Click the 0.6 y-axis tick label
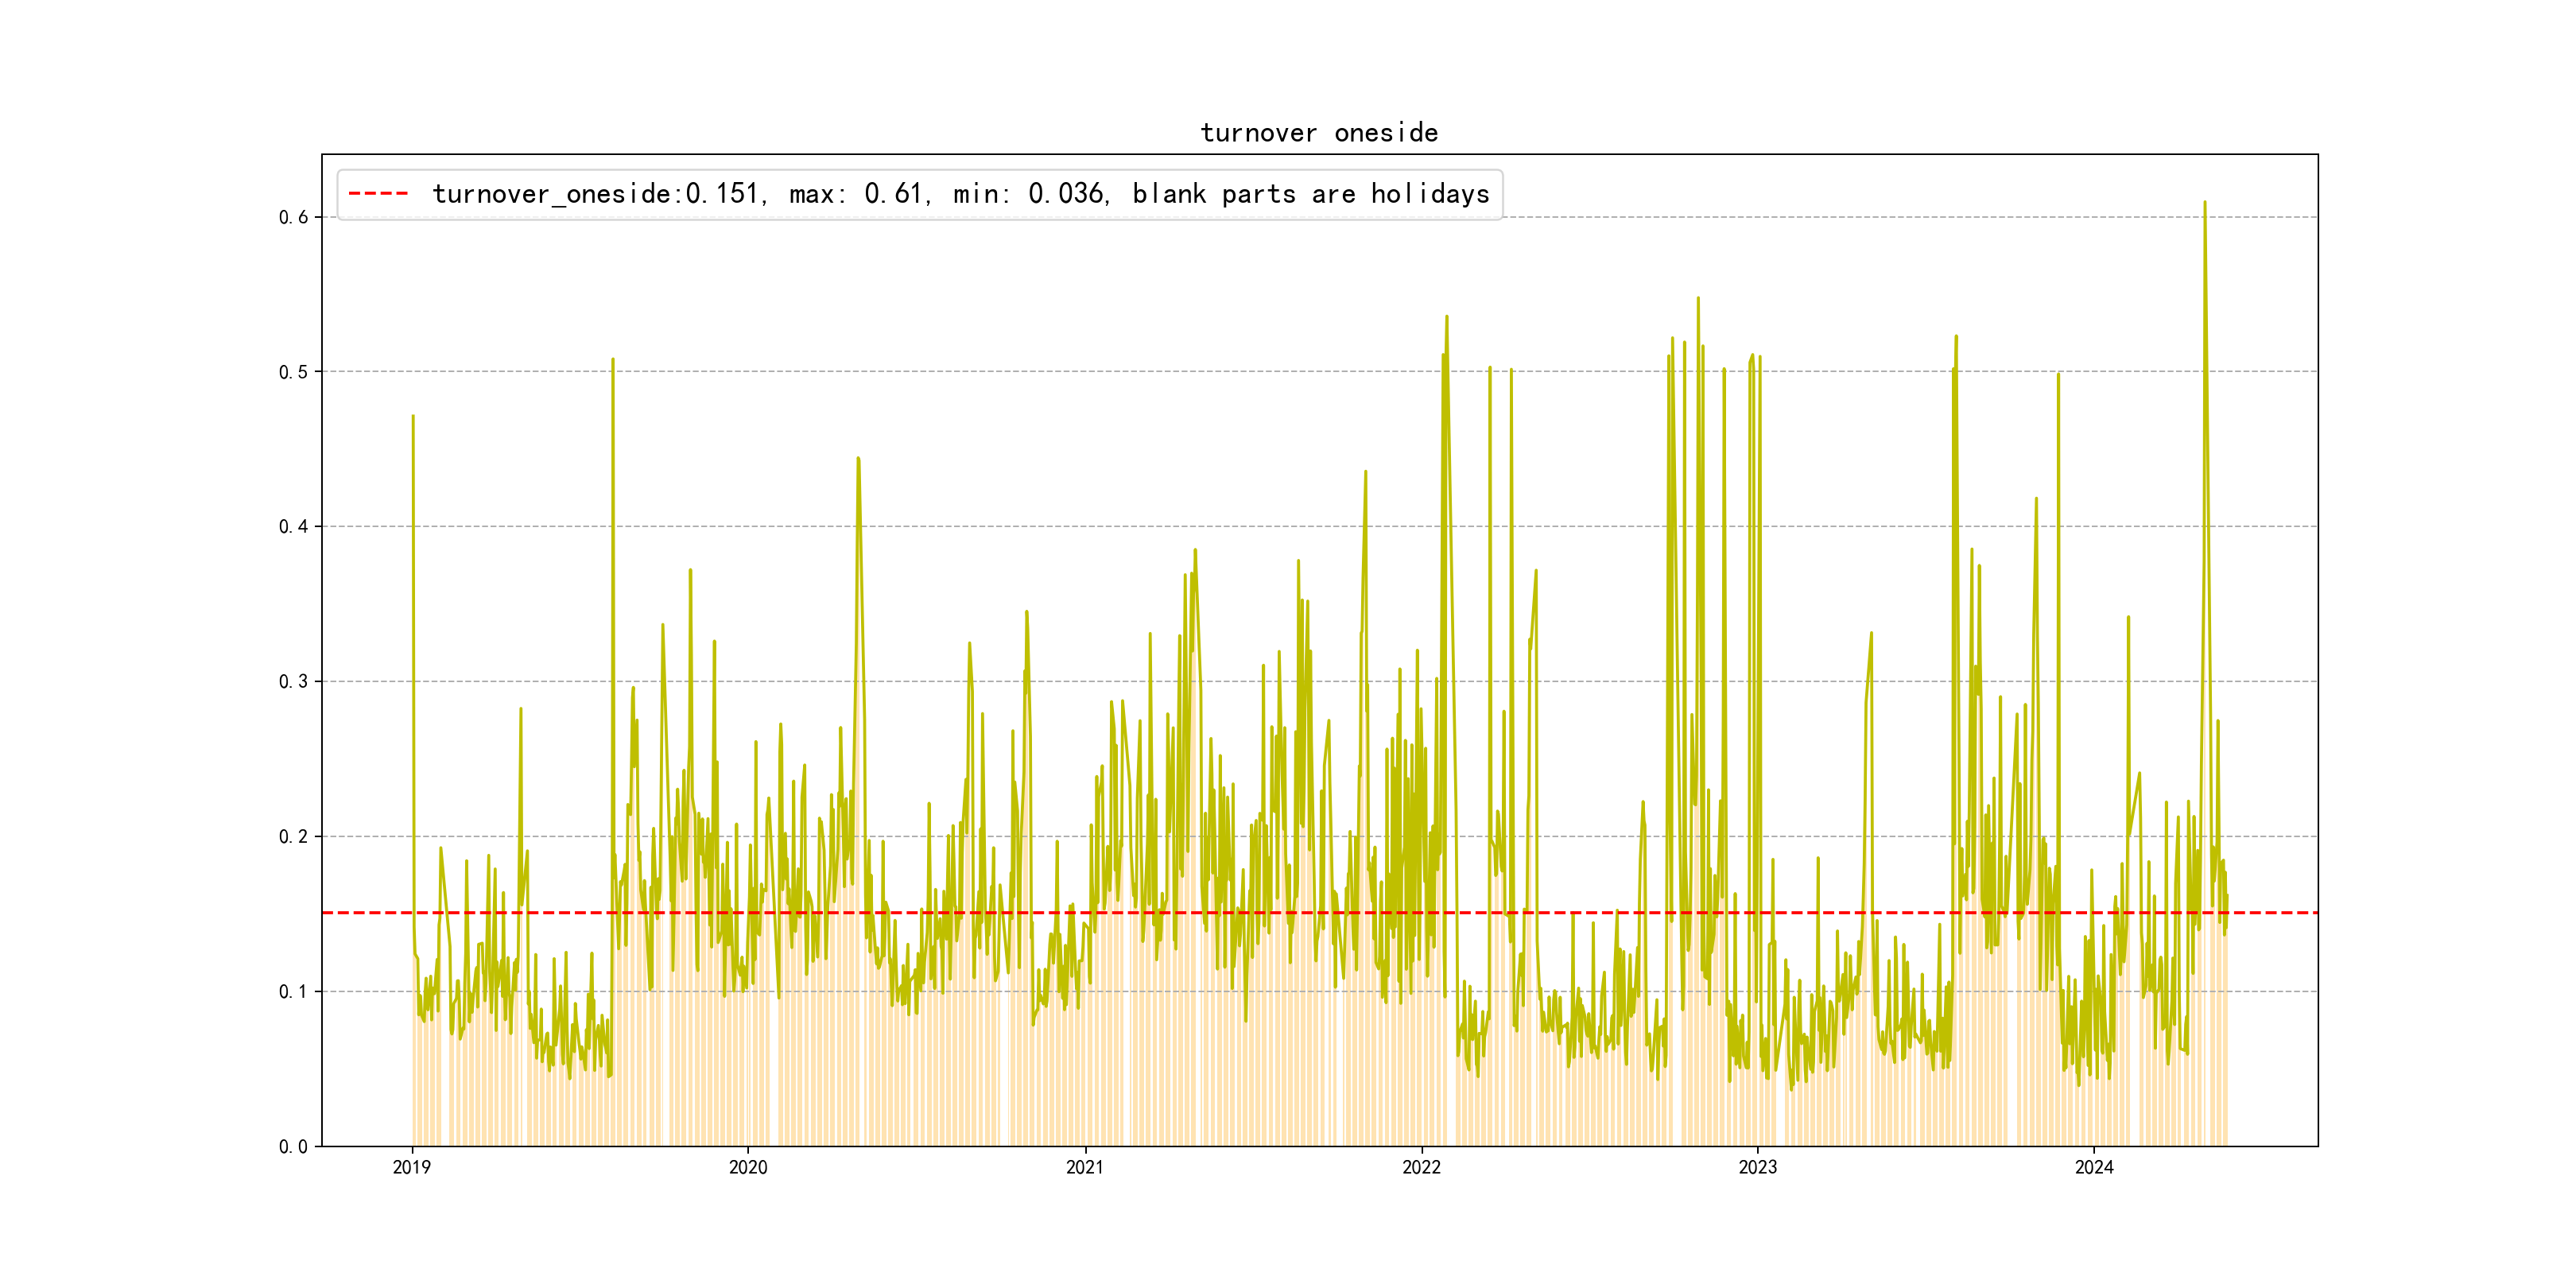Screen dimensions: 2576x1288 click(x=293, y=217)
